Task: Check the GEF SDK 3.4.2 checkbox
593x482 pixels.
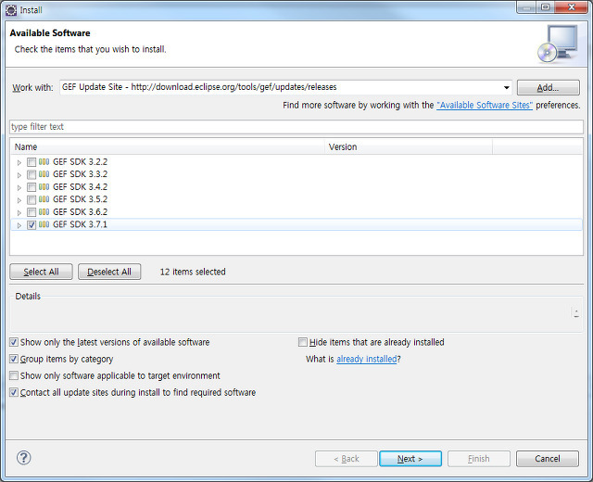Action: point(32,187)
